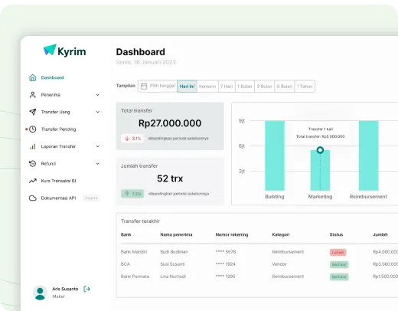The width and height of the screenshot is (398, 311).
Task: Click the Laporan Transfer bar chart icon
Action: click(33, 146)
